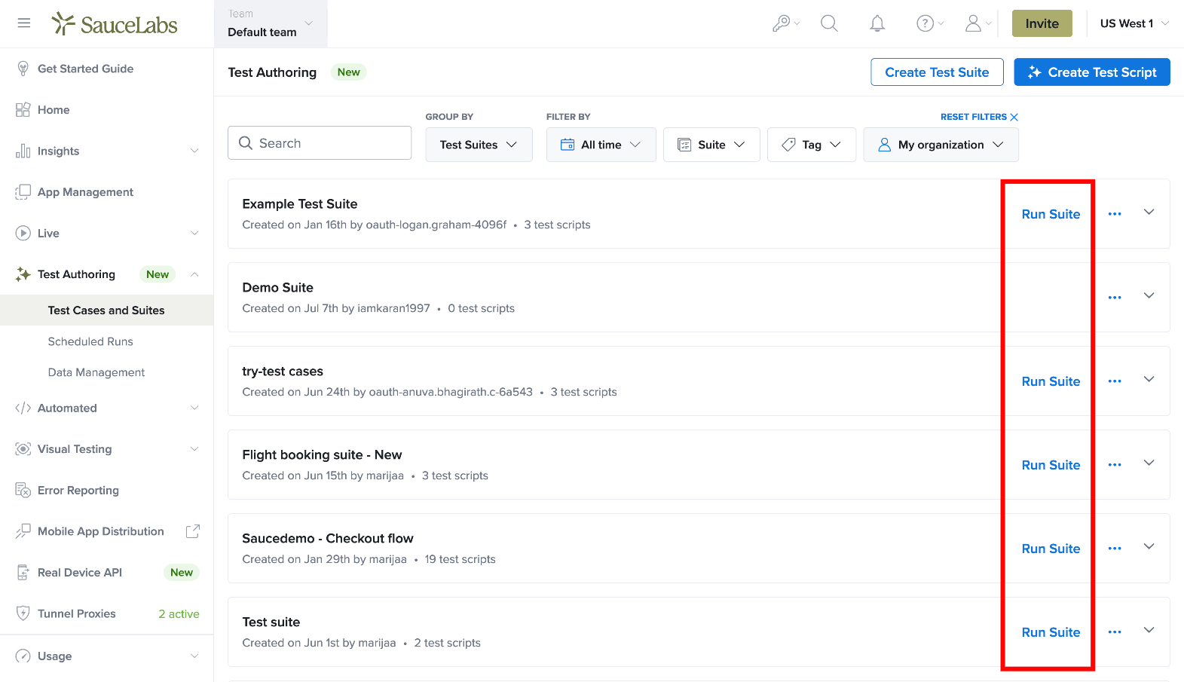Open the Team Default team dropdown
The image size is (1184, 682).
(271, 24)
